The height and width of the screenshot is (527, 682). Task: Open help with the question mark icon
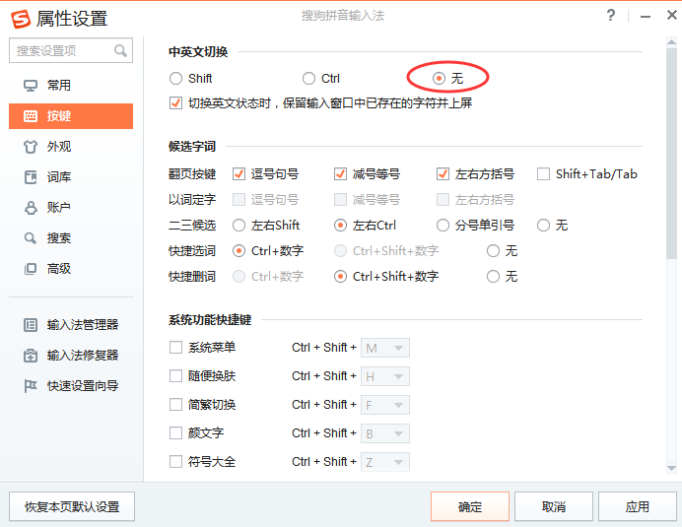click(611, 16)
